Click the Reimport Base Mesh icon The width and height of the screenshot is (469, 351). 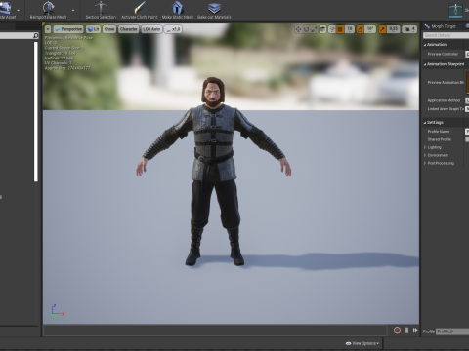coord(48,8)
